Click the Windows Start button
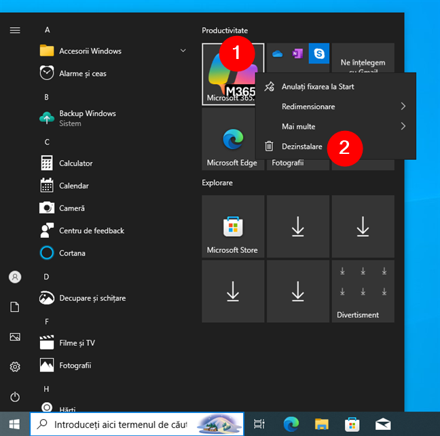 pyautogui.click(x=14, y=424)
